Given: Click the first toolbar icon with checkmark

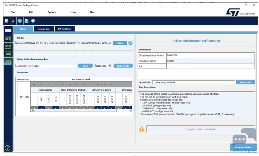Looking at the screenshot, I should point(6,21).
